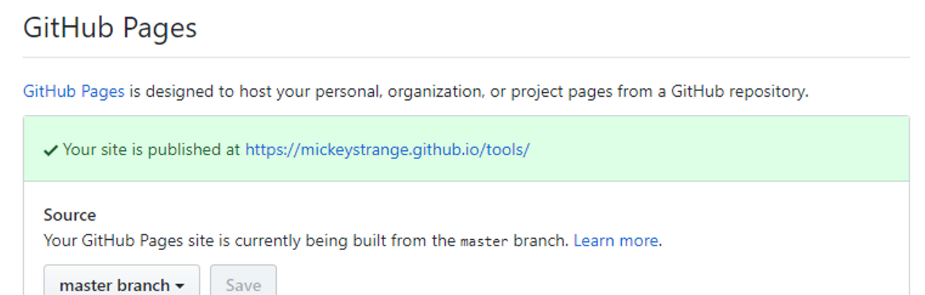The width and height of the screenshot is (925, 295).
Task: Open the GitHub Pages documentation link
Action: pyautogui.click(x=73, y=92)
